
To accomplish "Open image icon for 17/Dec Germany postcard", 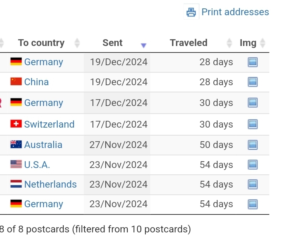I will (253, 103).
